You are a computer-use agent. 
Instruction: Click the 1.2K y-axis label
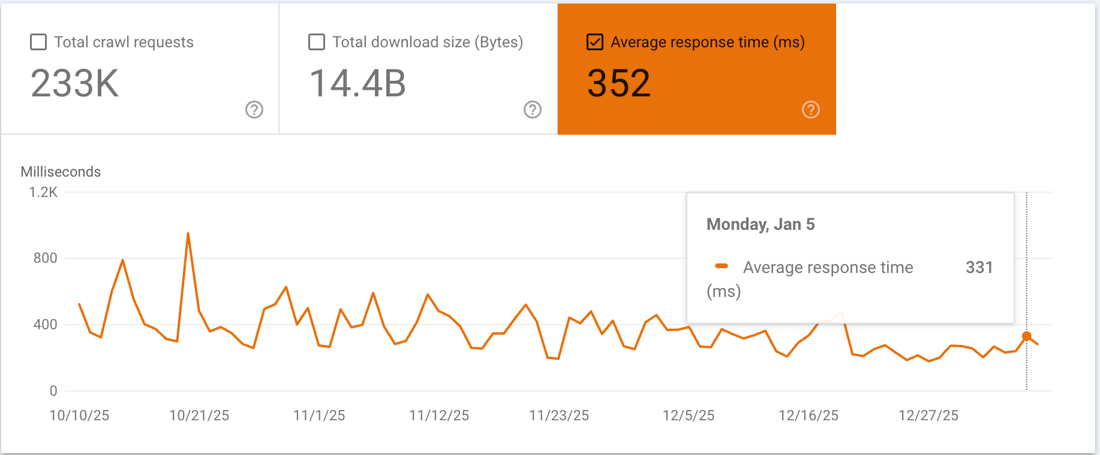43,192
